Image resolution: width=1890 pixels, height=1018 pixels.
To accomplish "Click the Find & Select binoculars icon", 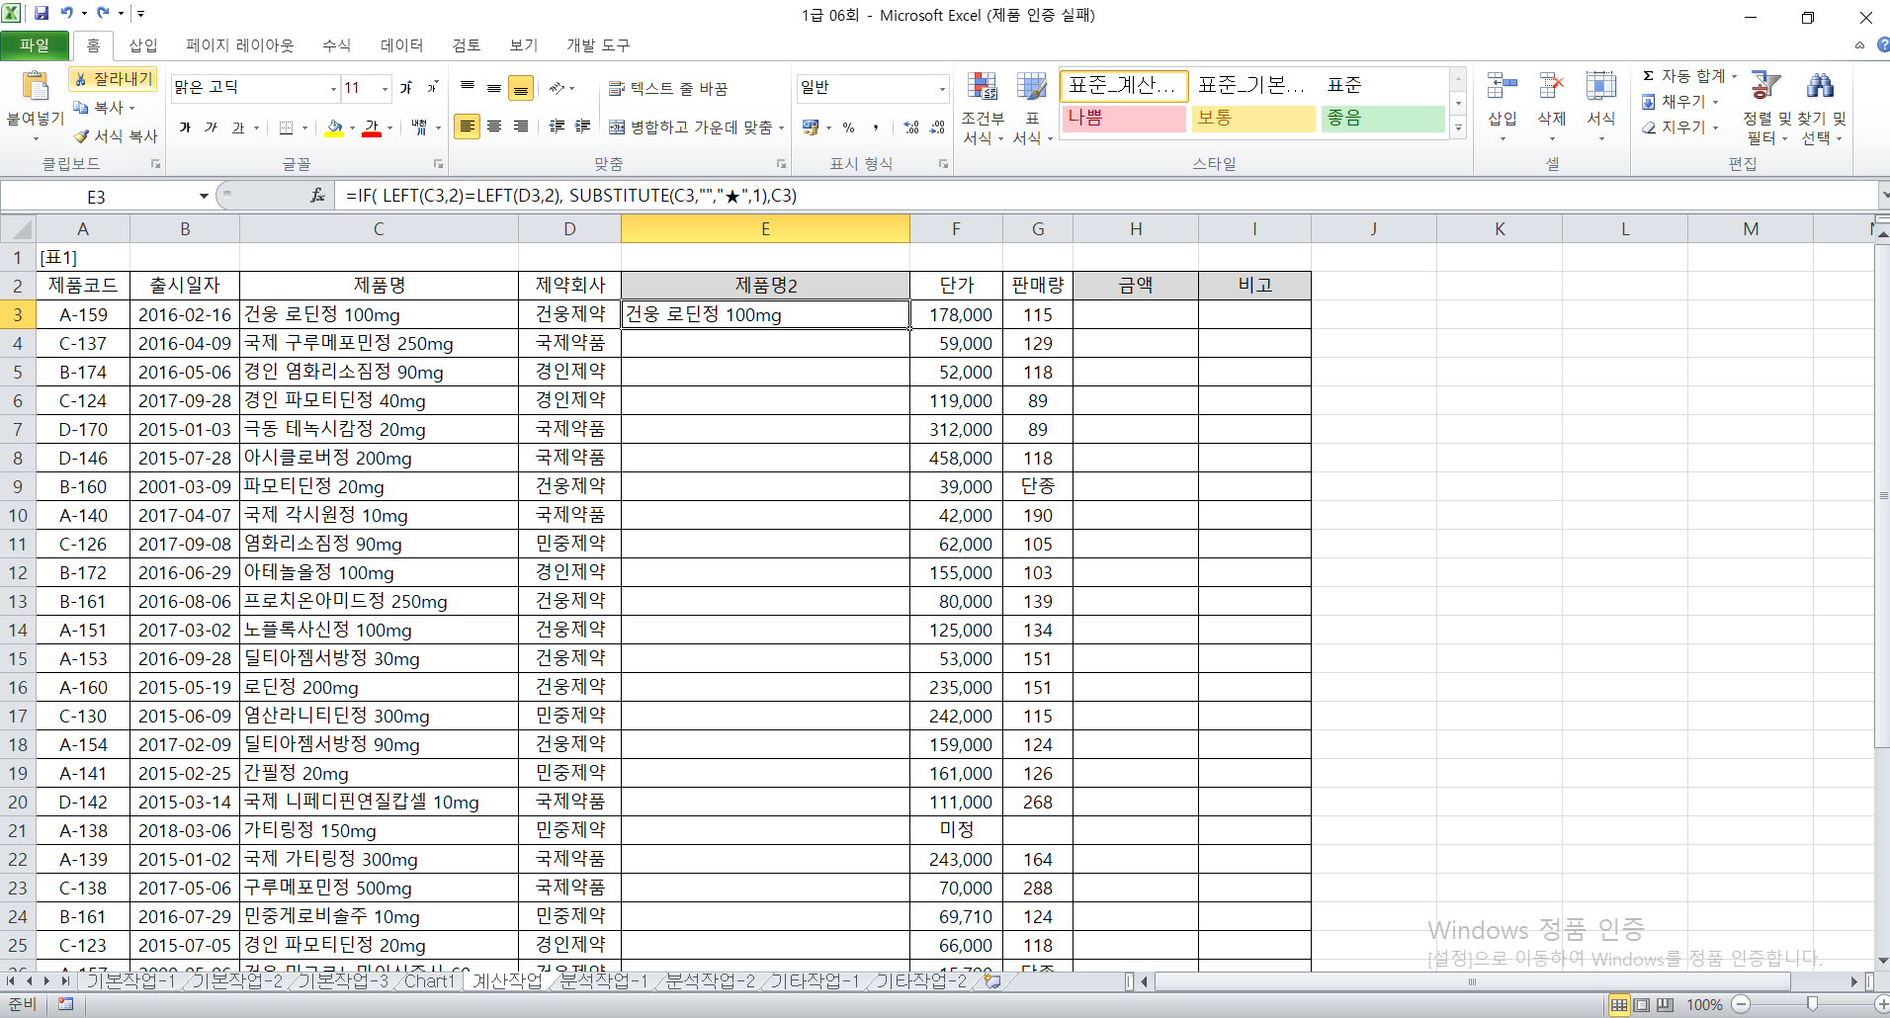I will (1820, 87).
